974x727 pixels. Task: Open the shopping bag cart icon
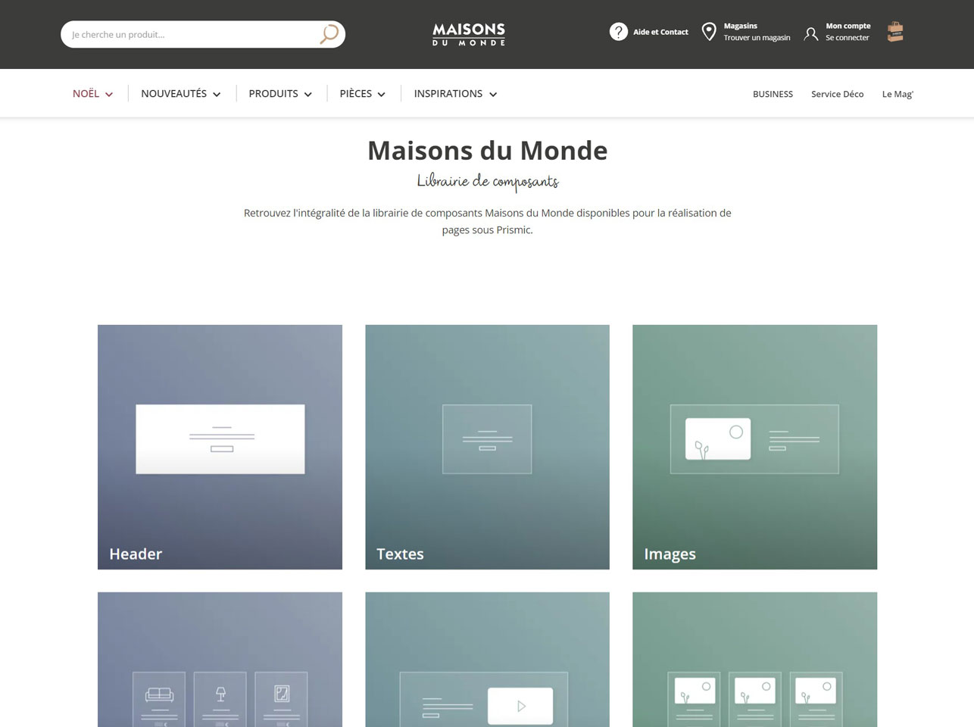point(895,32)
